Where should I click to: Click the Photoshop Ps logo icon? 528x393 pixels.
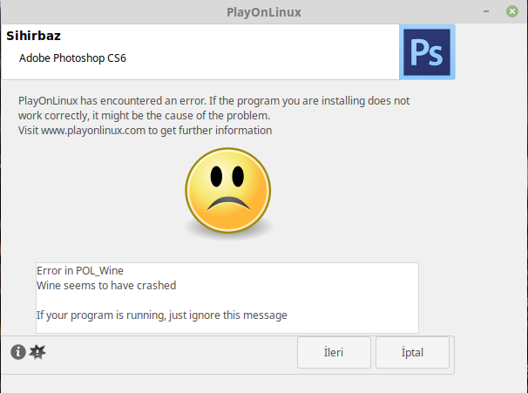pos(427,52)
